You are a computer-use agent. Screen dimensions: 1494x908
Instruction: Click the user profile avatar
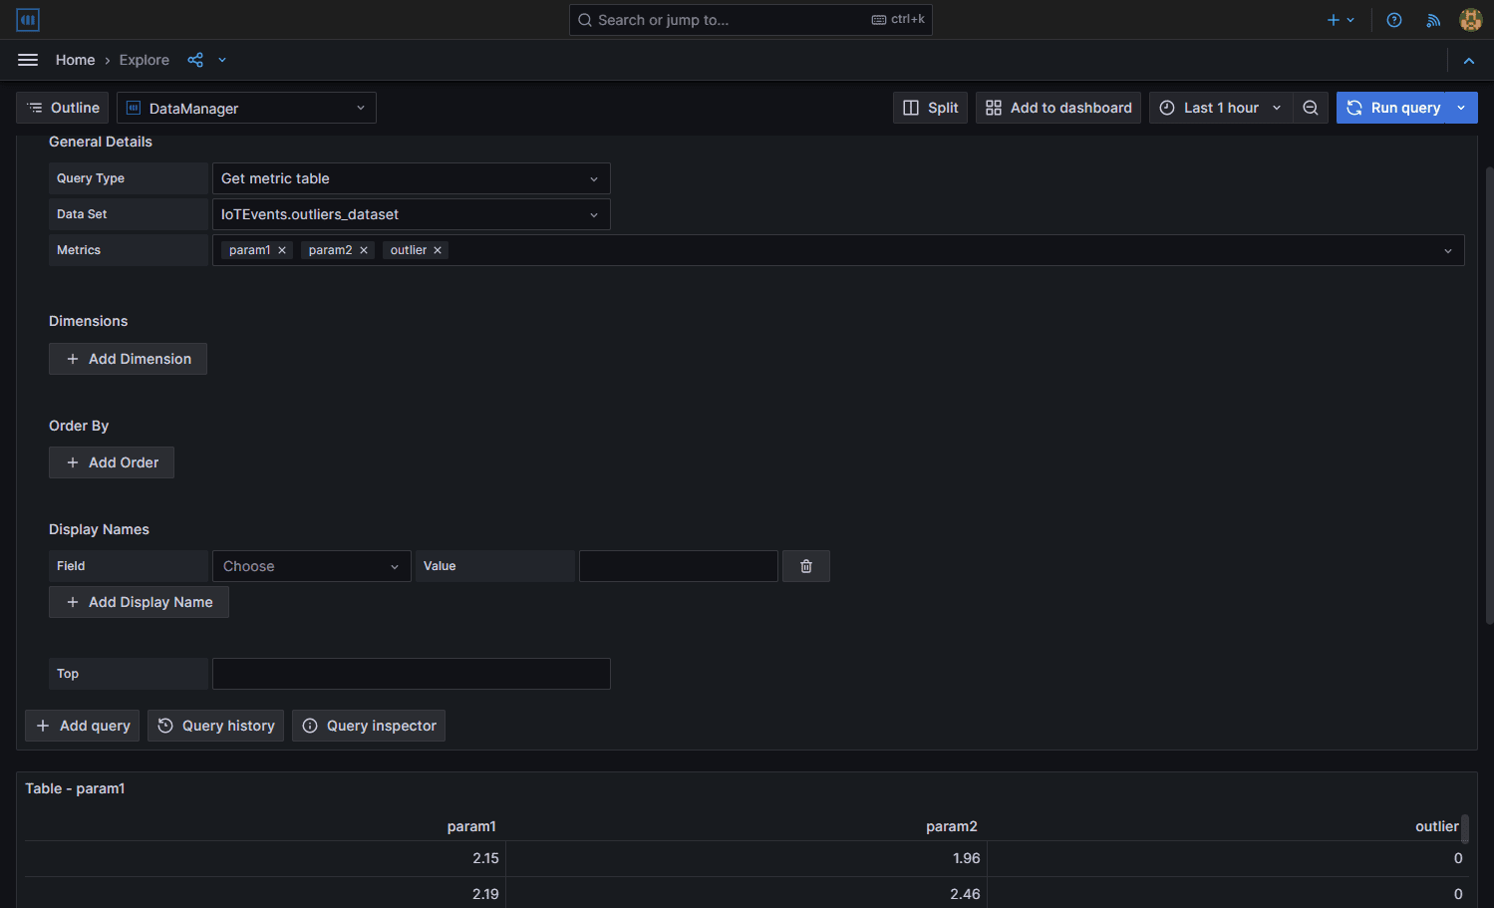1470,20
